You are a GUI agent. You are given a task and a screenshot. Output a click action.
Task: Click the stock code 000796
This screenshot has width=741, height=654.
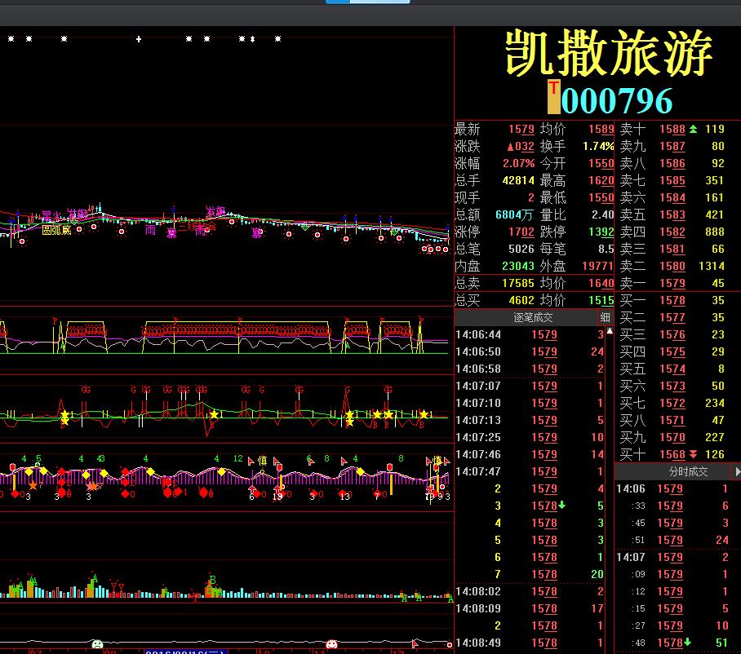(x=617, y=100)
